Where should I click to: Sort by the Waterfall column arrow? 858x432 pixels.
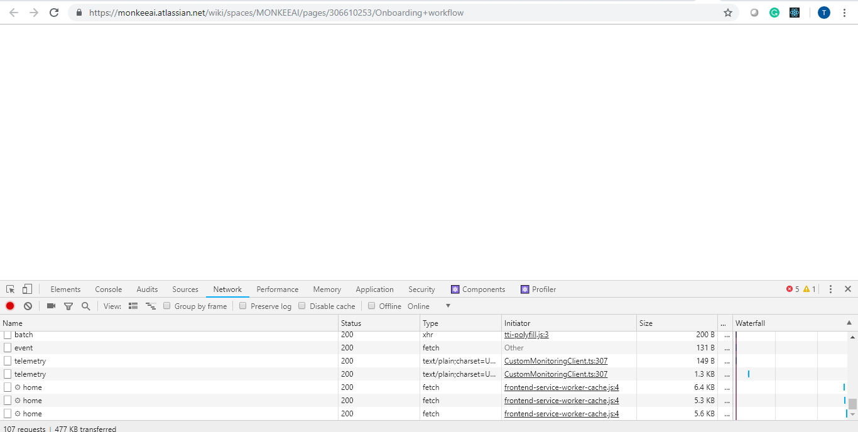tap(849, 323)
